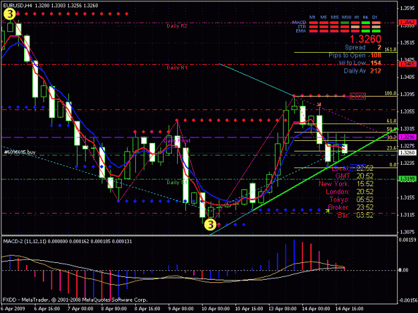Screen dimensions: 418x313
Task: Click the large red 1.3260 price display
Action: [365, 39]
